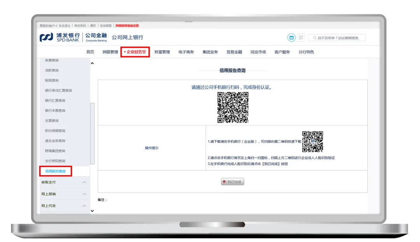
Task: Open 网银使用基础设置 link
Action: [127, 26]
